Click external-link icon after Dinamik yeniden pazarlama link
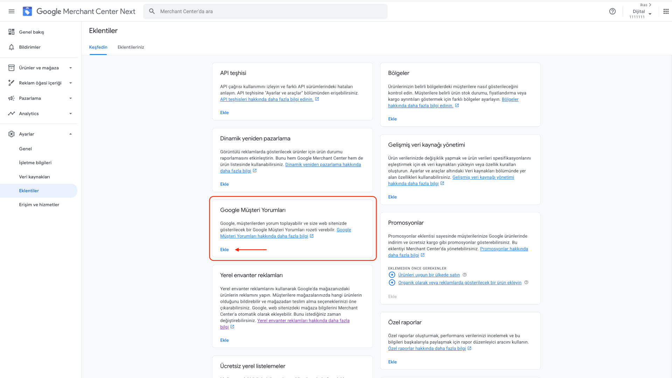This screenshot has height=378, width=672. (x=255, y=171)
